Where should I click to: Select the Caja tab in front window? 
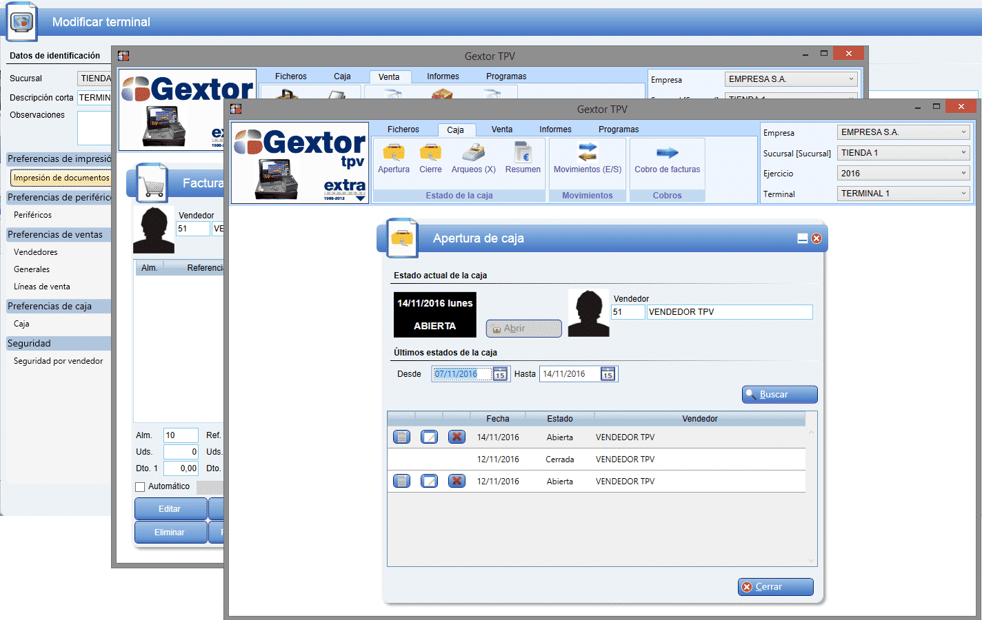(x=455, y=130)
